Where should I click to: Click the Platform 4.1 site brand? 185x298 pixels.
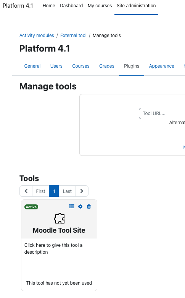[18, 6]
